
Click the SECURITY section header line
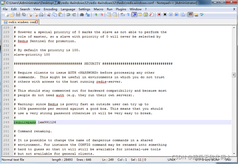tap(93, 63)
